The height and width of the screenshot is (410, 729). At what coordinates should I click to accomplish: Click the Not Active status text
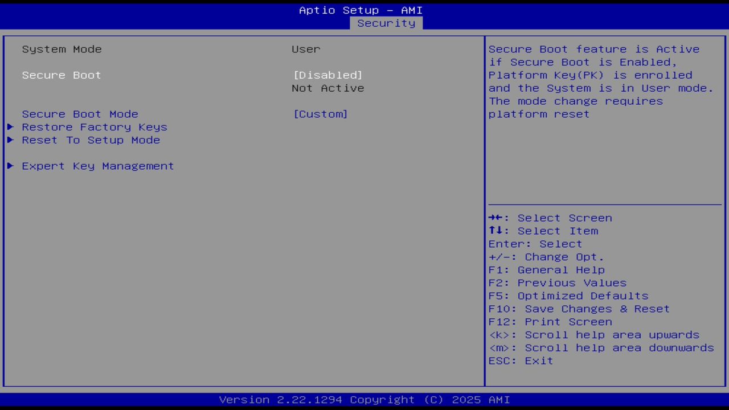coord(327,88)
